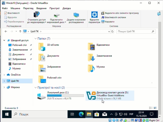The width and height of the screenshot is (163, 122).
Task: Select Локальний диск (C:) drive icon
Action: pyautogui.click(x=41, y=96)
